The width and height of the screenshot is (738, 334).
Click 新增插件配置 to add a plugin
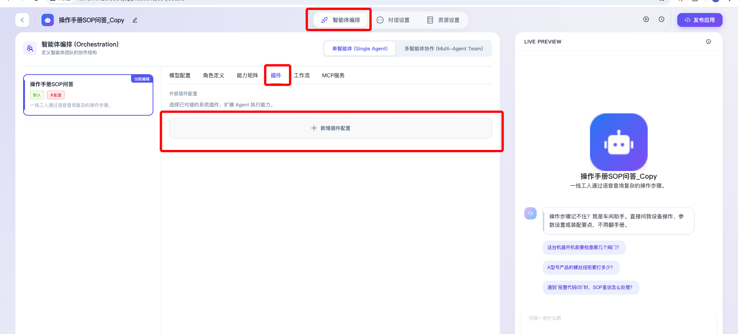[x=331, y=128]
